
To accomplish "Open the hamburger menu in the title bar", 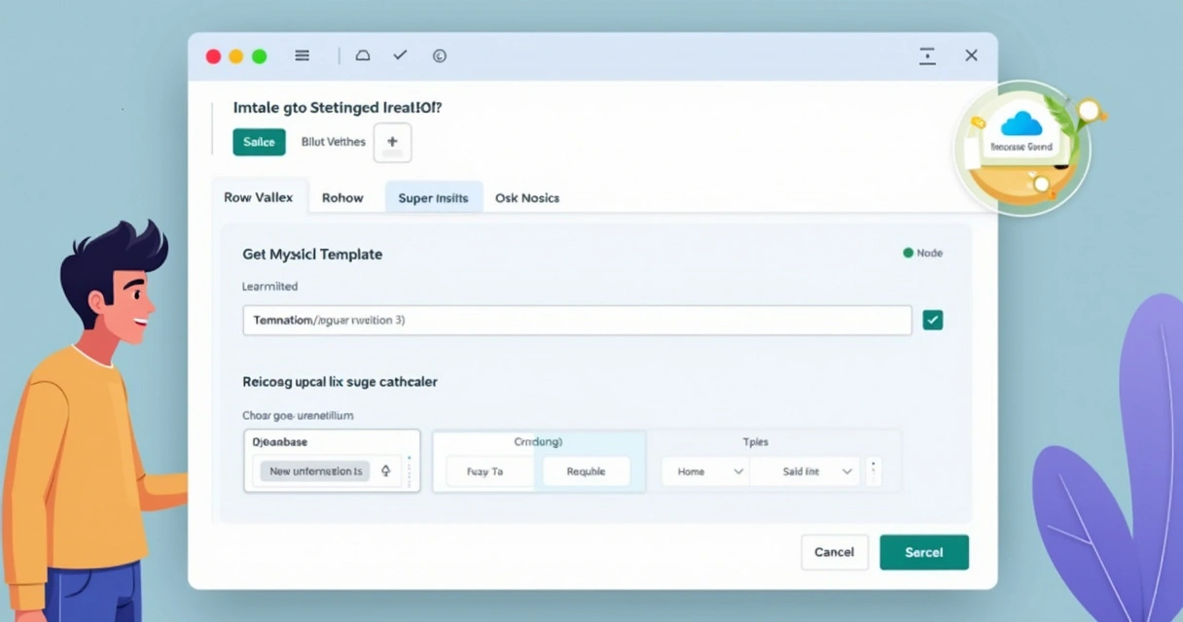I will [302, 55].
